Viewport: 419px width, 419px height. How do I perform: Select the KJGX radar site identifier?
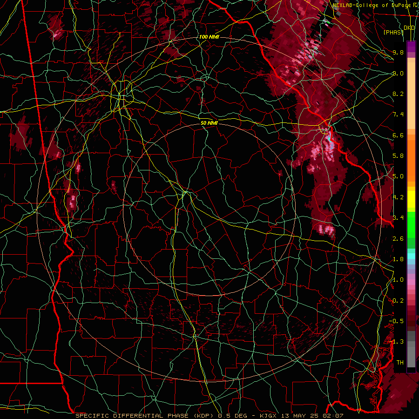(269, 416)
